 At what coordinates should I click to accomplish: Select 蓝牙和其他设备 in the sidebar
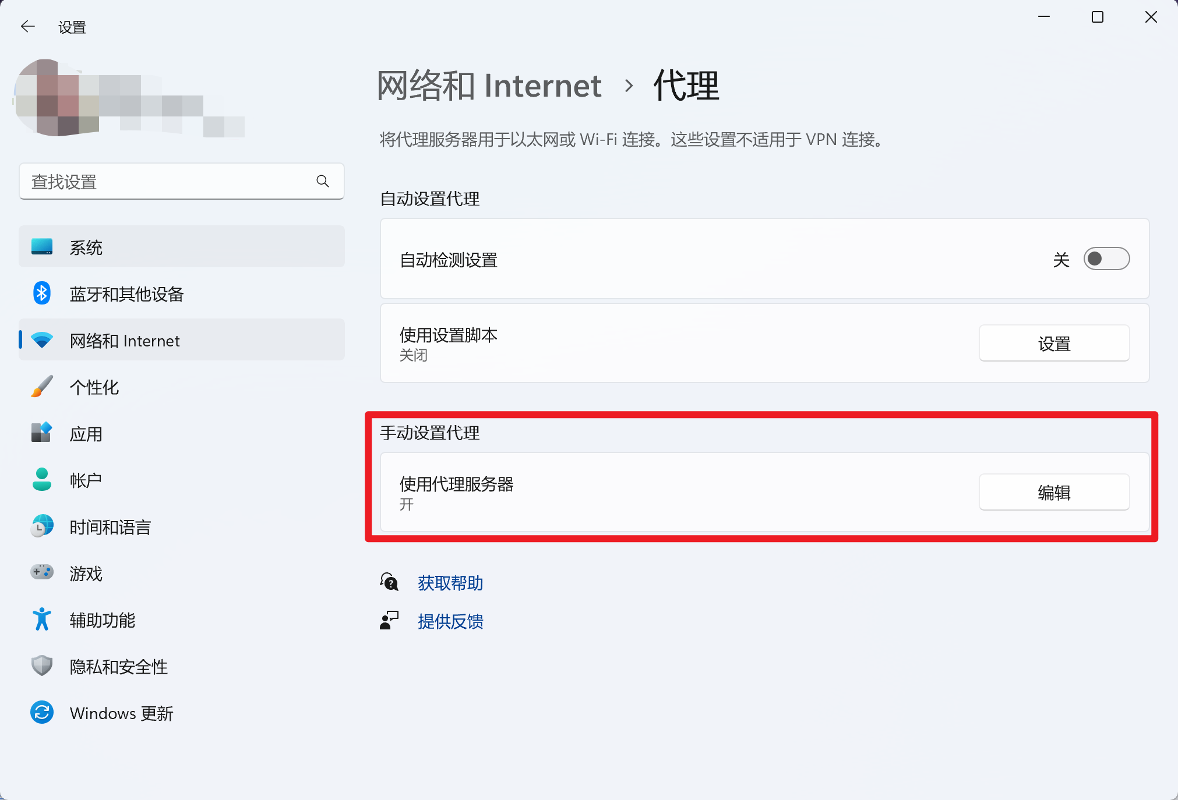182,293
